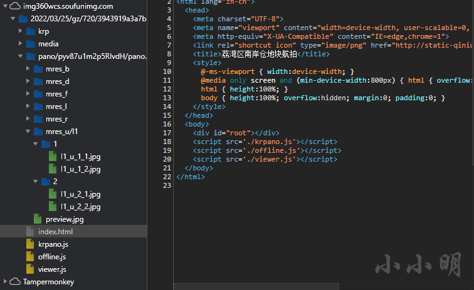
Task: Expand the media folder arrow
Action: [x=20, y=43]
